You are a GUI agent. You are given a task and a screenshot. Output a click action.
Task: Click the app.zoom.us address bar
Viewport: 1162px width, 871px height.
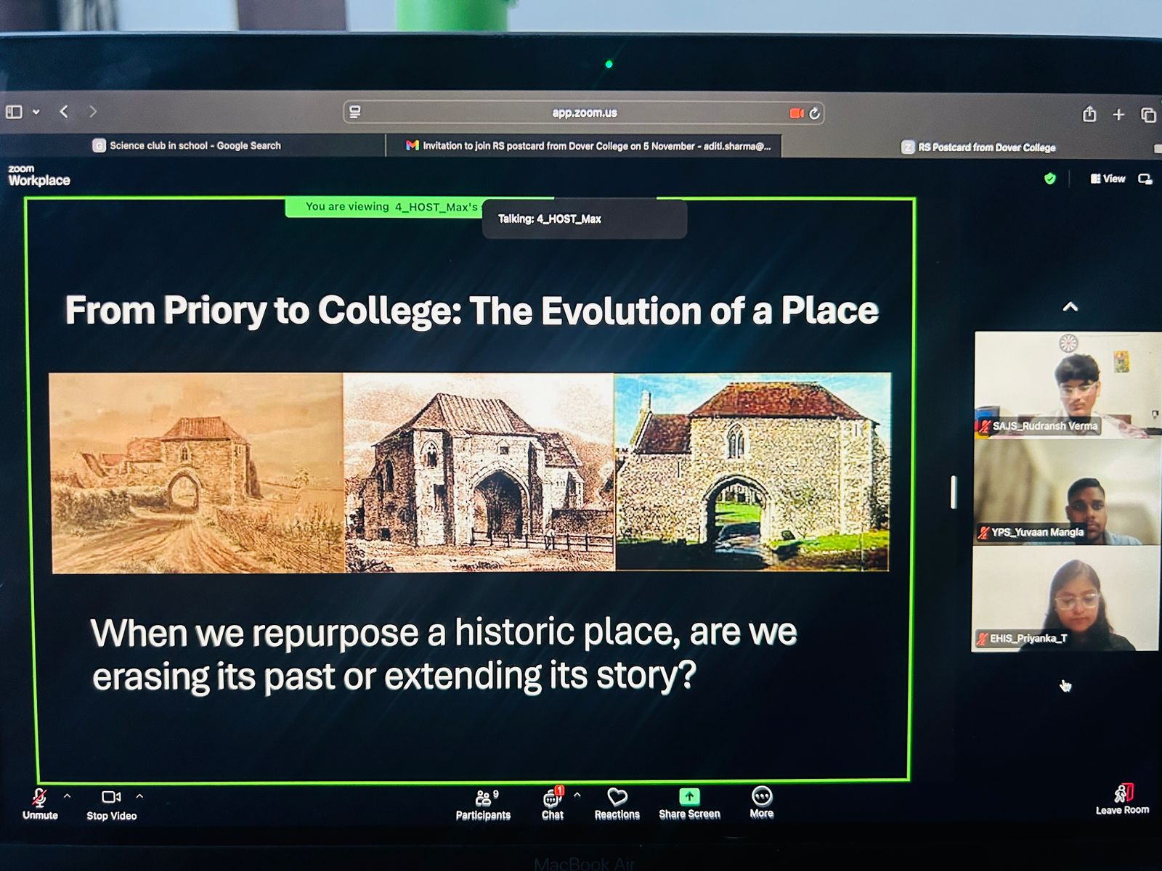pos(584,113)
